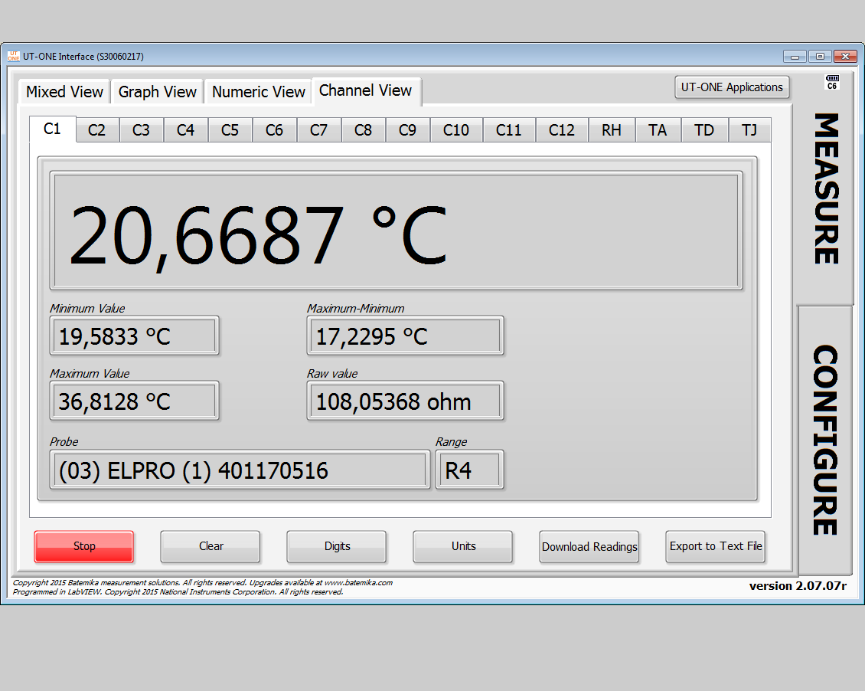Click the Range field showing R4
This screenshot has height=691, width=865.
click(469, 470)
